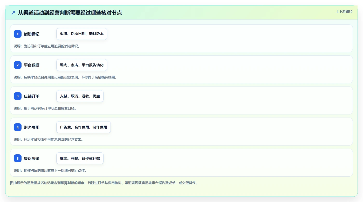The height and width of the screenshot is (202, 363).
Task: Select the 上下游路径 label in header
Action: pos(344,11)
